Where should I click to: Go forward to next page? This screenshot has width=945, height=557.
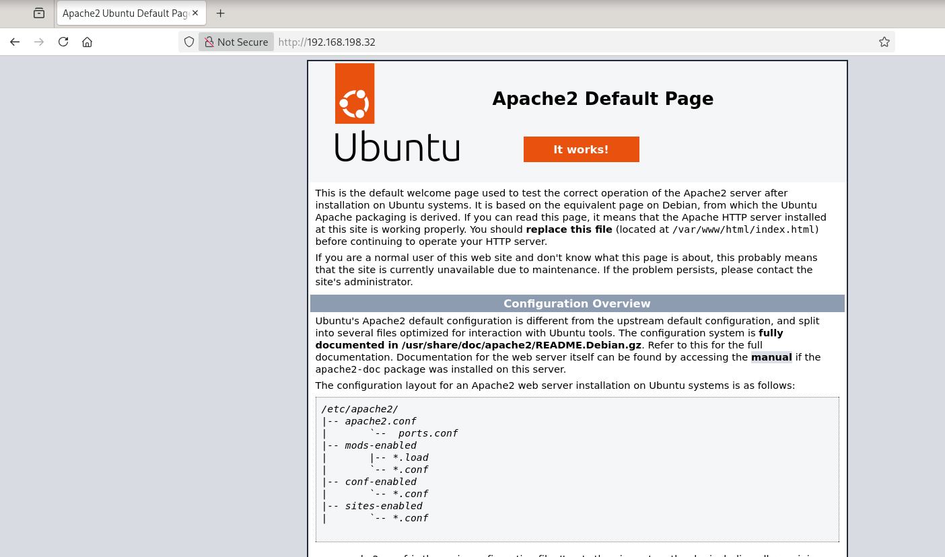point(39,42)
